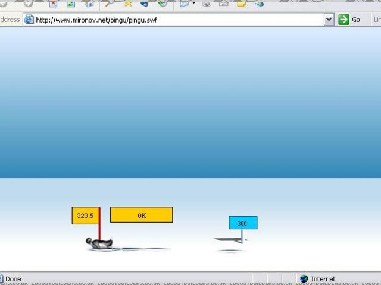Click the blue 300 distance marker
The image size is (381, 285).
pos(242,223)
